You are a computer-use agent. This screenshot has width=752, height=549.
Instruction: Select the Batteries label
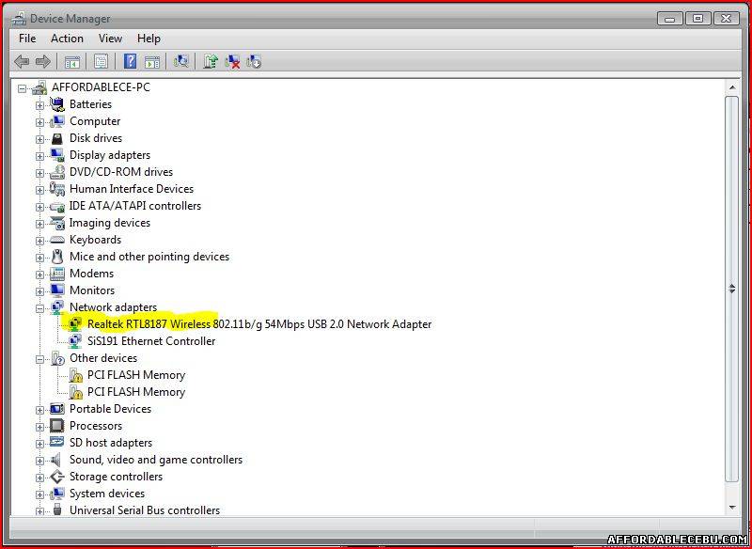click(90, 104)
